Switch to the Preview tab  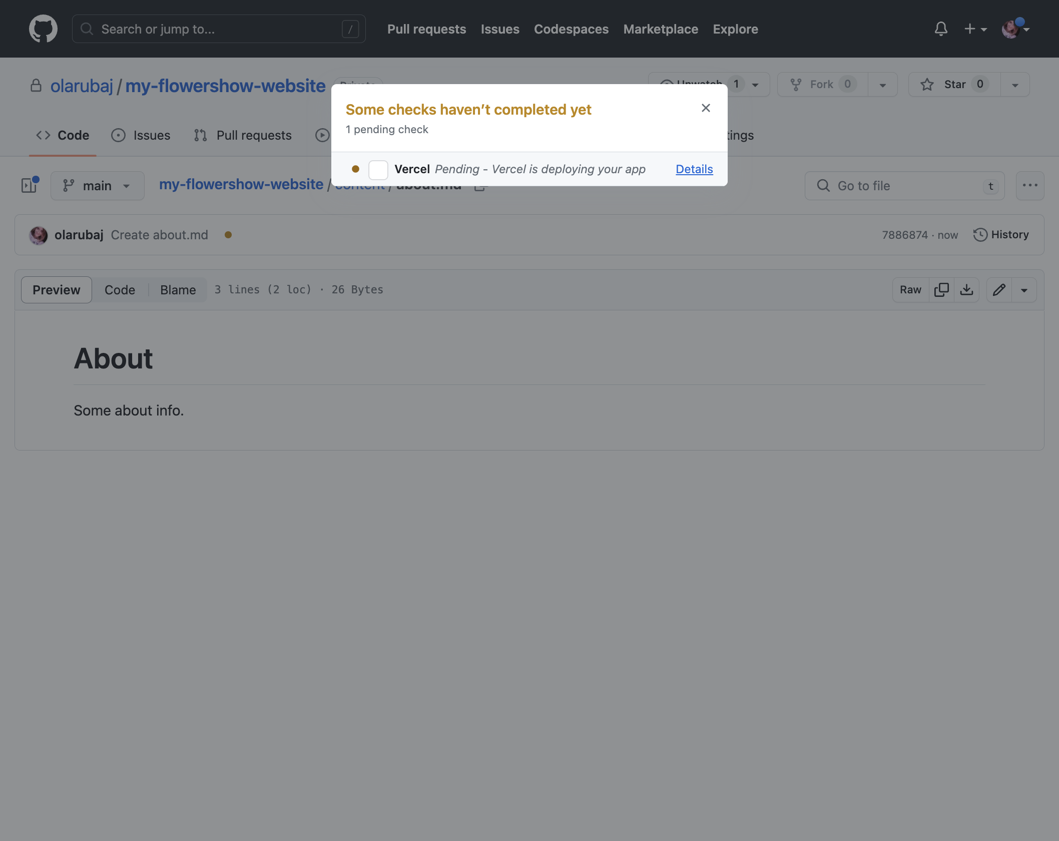click(x=57, y=290)
